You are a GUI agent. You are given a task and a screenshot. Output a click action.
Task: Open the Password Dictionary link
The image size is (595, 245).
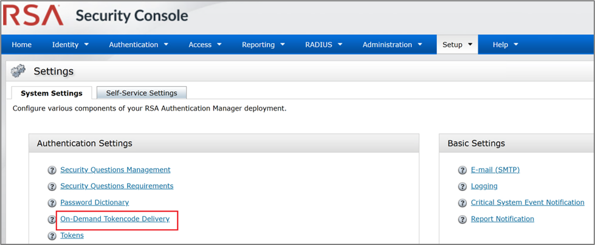94,202
